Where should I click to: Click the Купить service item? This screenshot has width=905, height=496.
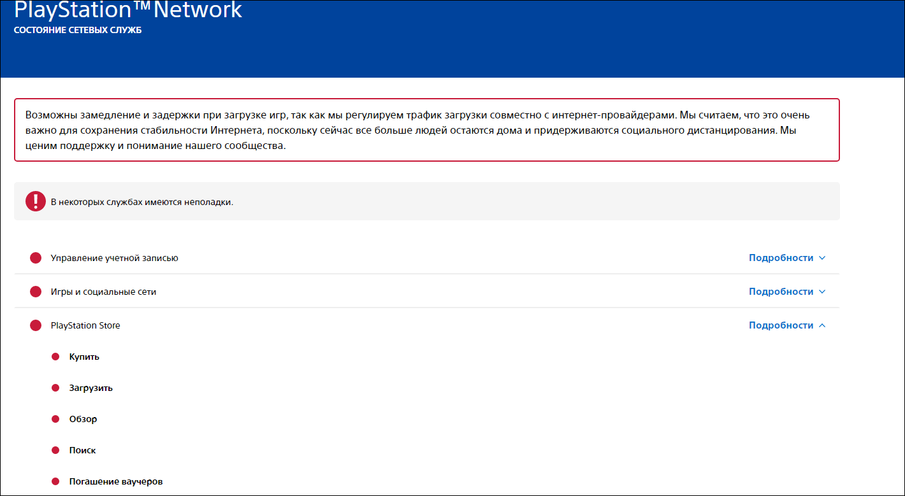[x=84, y=357]
